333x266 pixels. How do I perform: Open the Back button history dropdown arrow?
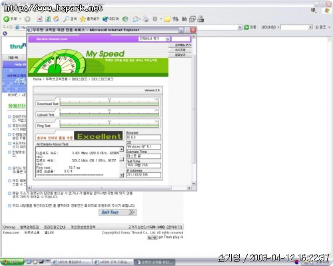click(x=20, y=19)
